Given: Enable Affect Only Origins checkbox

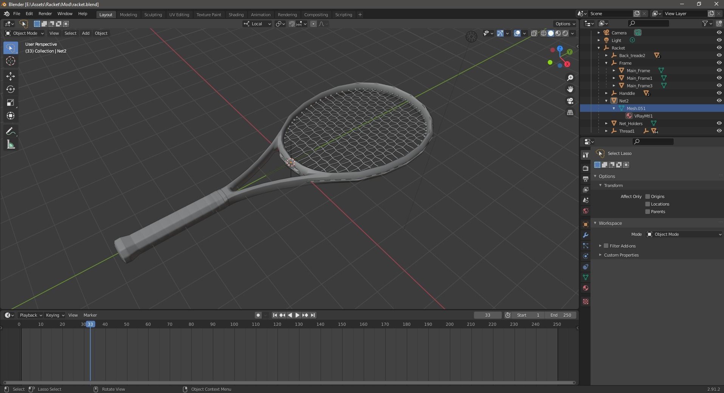Looking at the screenshot, I should point(648,196).
